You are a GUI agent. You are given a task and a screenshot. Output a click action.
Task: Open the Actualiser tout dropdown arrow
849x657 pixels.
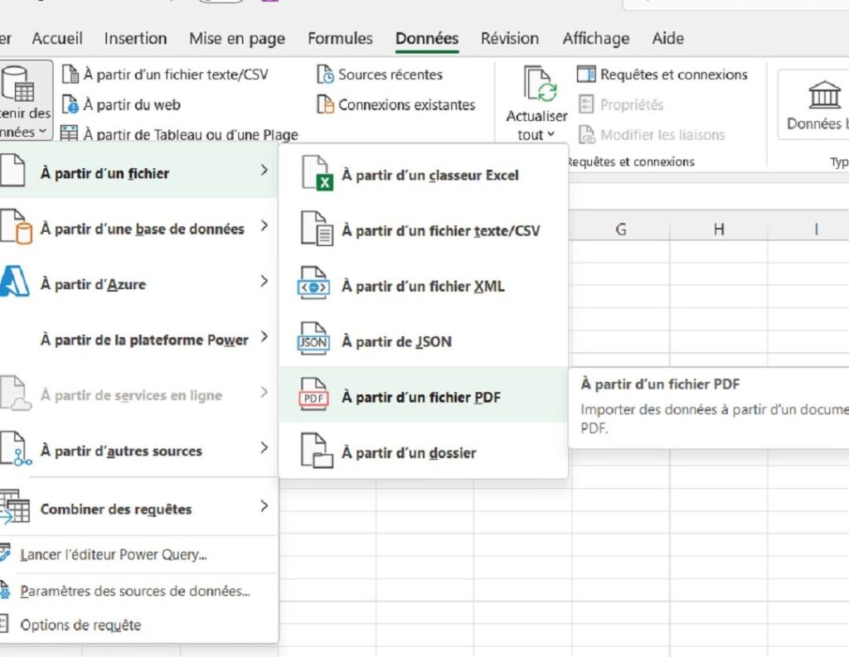(x=551, y=134)
